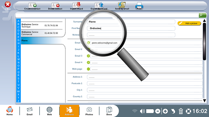Click the green search magnifier button
Image resolution: width=209 pixels, height=117 pixels.
tap(203, 15)
